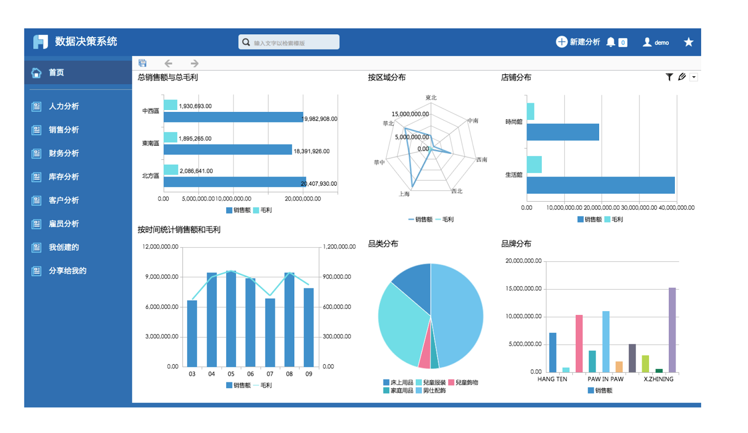Click the forward navigation arrow
This screenshot has width=748, height=433.
pos(194,63)
